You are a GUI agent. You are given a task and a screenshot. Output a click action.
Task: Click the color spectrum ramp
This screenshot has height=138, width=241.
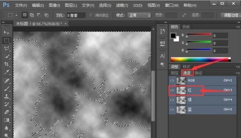point(201,59)
